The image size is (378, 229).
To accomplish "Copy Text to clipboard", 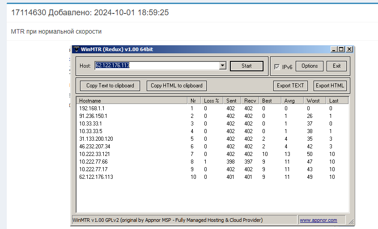I will point(110,86).
